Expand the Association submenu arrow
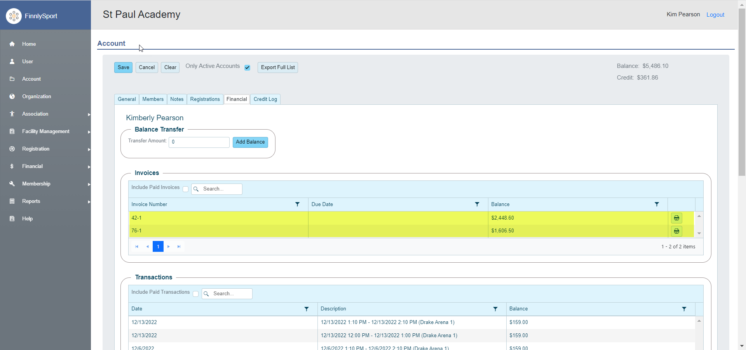This screenshot has height=350, width=746. click(x=89, y=114)
